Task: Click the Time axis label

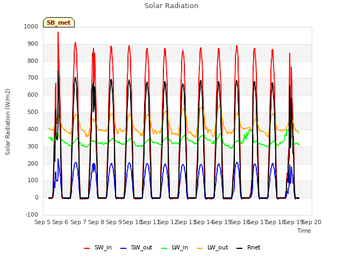Action: [304, 231]
